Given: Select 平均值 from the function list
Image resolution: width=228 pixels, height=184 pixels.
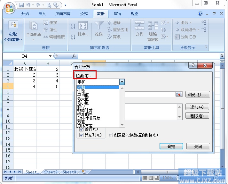Looking at the screenshot, I should pos(83,95).
